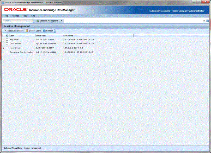Open the File menu
The height and width of the screenshot is (153, 211).
coord(6,16)
